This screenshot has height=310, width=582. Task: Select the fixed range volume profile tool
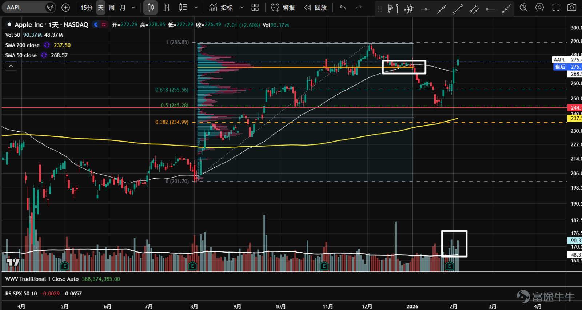click(x=393, y=9)
